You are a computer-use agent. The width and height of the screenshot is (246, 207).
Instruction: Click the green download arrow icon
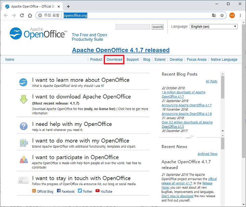pyautogui.click(x=24, y=99)
